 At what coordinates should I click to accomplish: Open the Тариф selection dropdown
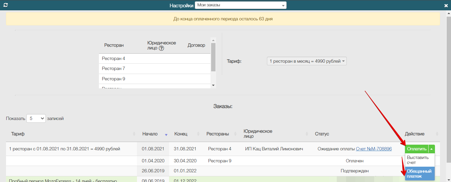pyautogui.click(x=307, y=61)
